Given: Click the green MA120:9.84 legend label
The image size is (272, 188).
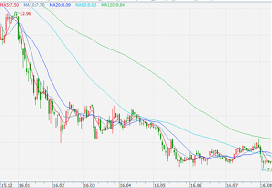Looking at the screenshot, I should 113,5.
